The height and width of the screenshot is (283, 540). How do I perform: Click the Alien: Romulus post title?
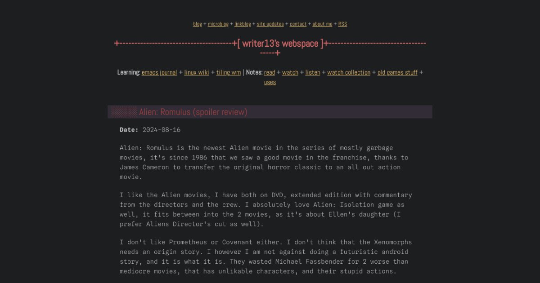pyautogui.click(x=193, y=112)
